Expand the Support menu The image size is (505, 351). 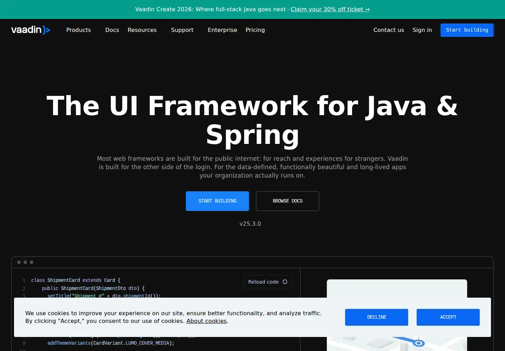pyautogui.click(x=182, y=30)
